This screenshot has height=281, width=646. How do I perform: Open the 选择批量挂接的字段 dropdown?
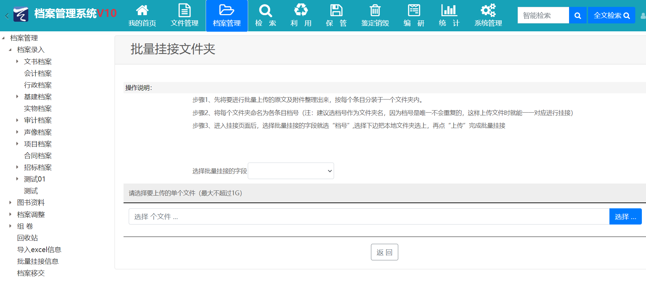point(291,171)
